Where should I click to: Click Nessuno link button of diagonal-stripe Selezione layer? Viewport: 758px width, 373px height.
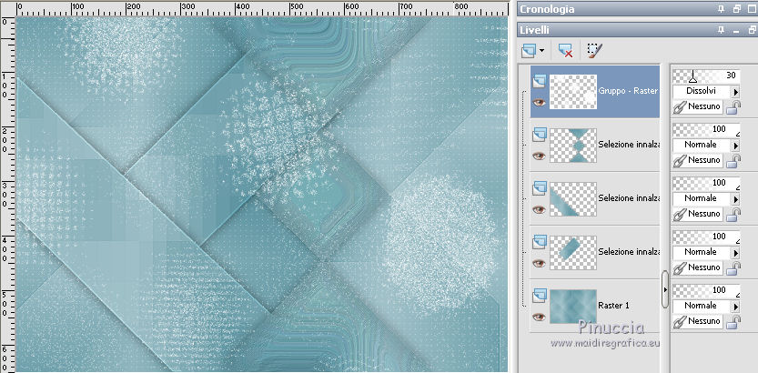(699, 214)
